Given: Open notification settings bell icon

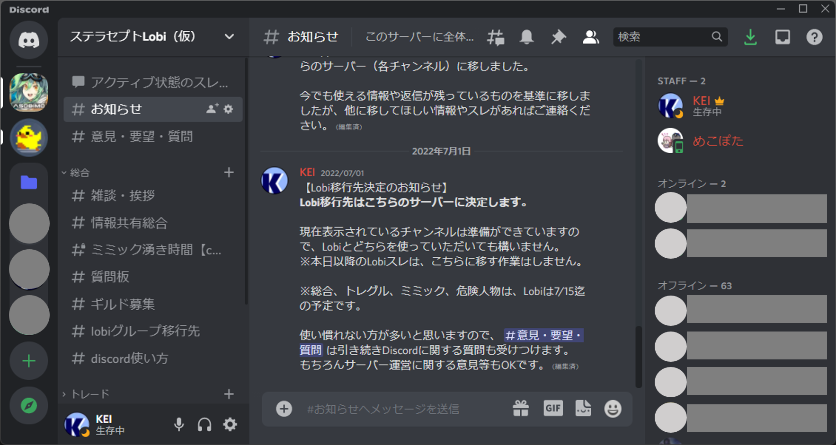Looking at the screenshot, I should pos(526,37).
